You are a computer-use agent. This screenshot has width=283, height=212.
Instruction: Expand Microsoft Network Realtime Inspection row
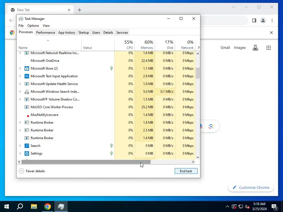[20, 53]
